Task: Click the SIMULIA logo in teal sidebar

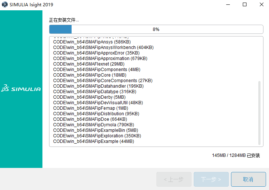Action: click(21, 89)
